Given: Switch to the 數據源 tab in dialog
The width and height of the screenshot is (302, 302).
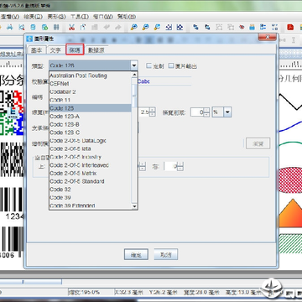Looking at the screenshot, I should pos(96,50).
